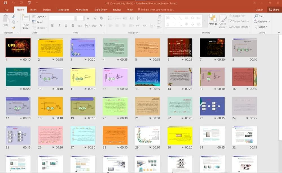
Task: Toggle Text Shadow formatting
Action: tap(73, 26)
